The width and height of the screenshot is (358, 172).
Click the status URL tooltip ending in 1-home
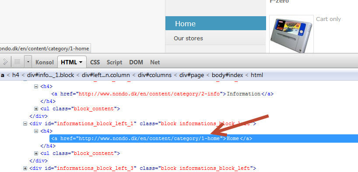pos(45,49)
